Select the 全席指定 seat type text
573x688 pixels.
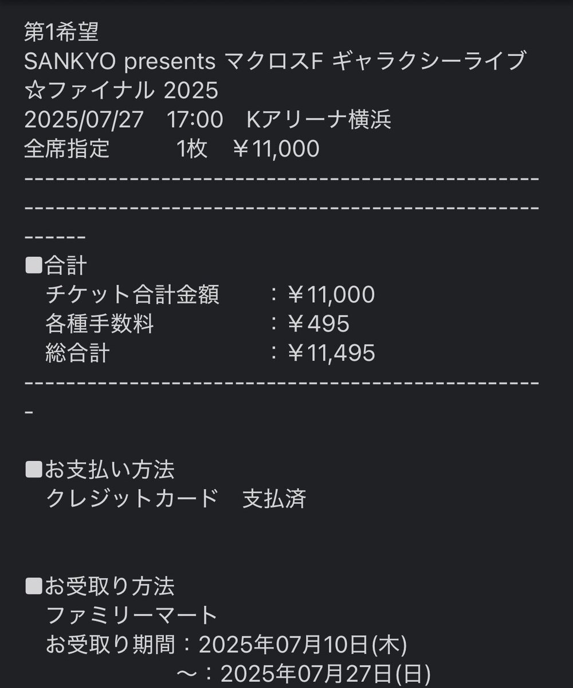pyautogui.click(x=66, y=149)
